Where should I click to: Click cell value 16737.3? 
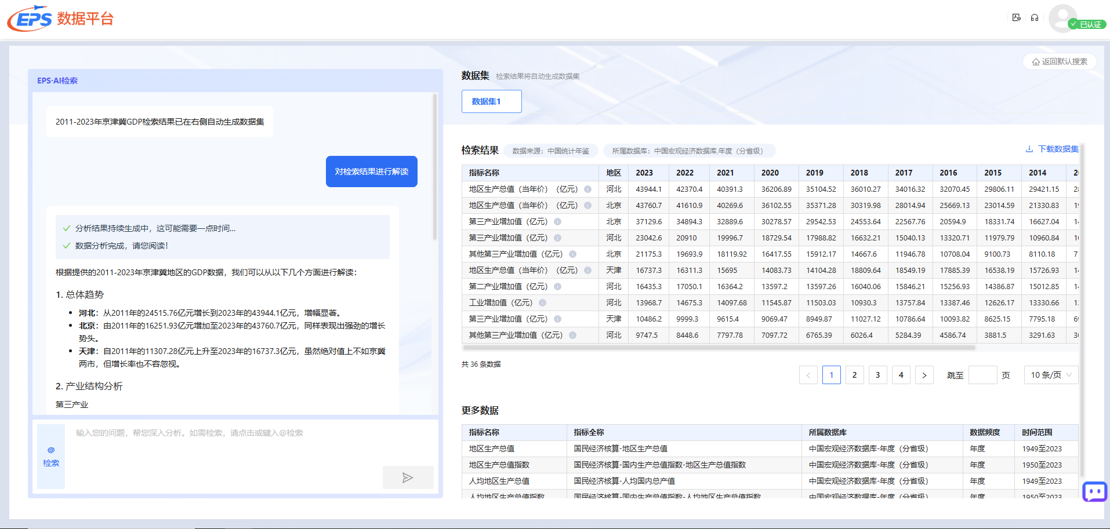tap(648, 270)
